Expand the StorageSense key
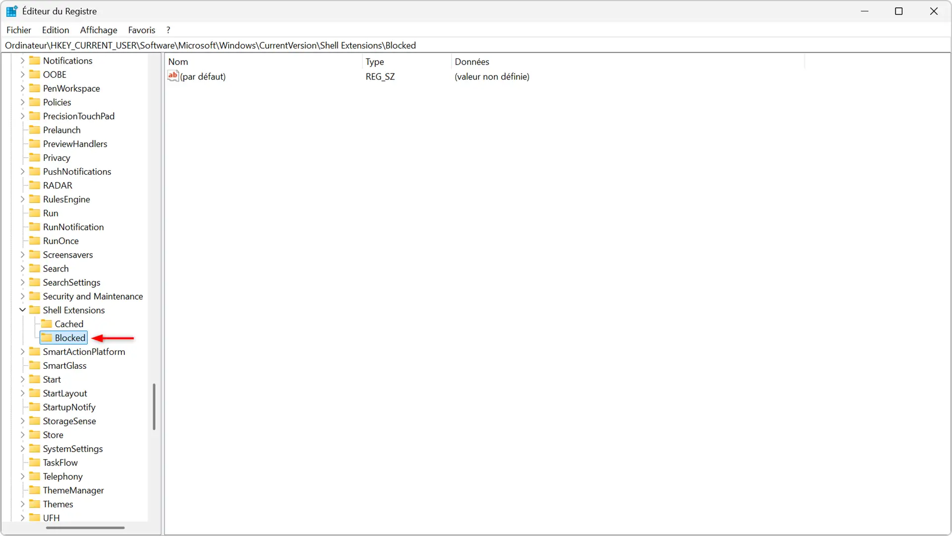Viewport: 952px width, 536px height. click(x=22, y=421)
